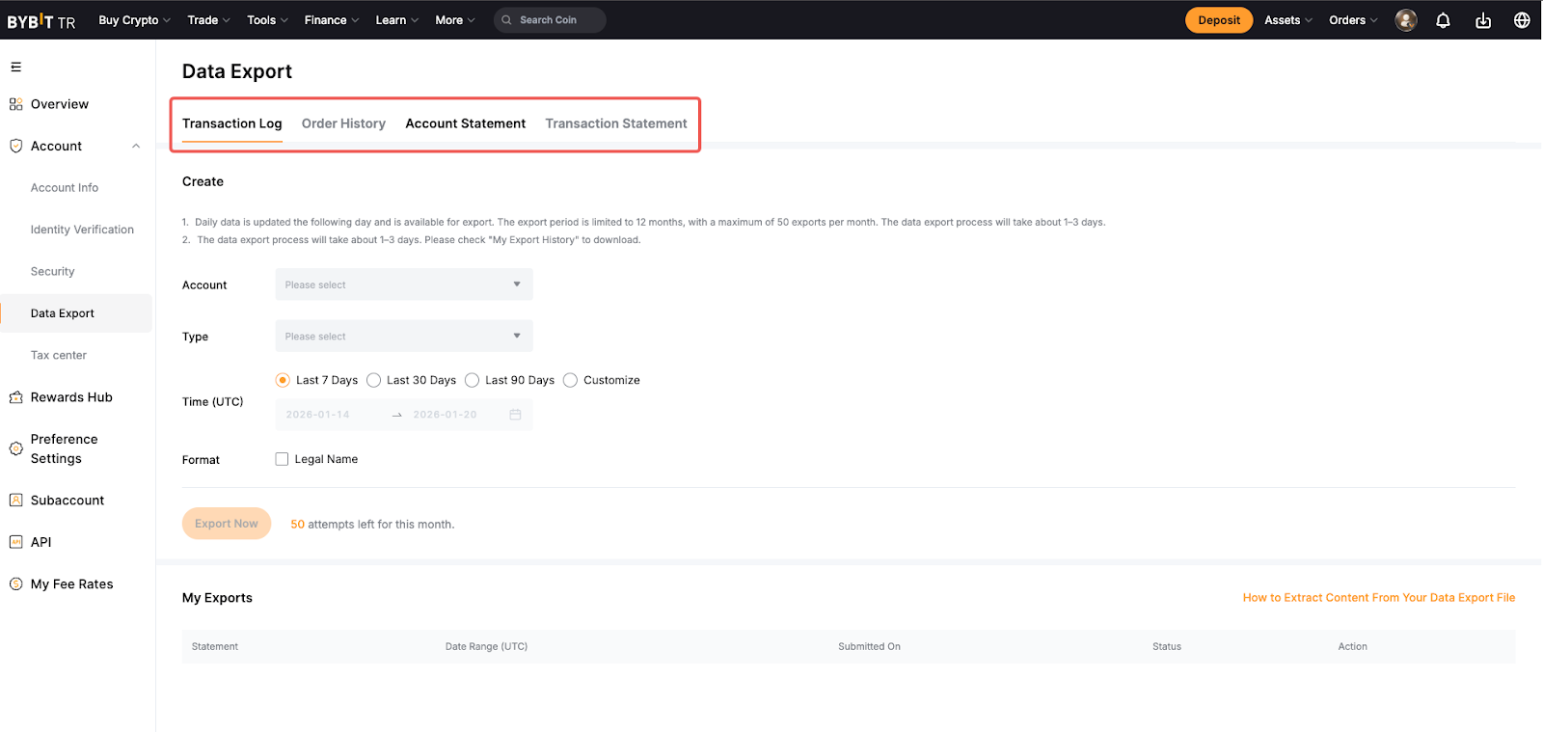Collapse the Account sidebar section chevron

136,147
